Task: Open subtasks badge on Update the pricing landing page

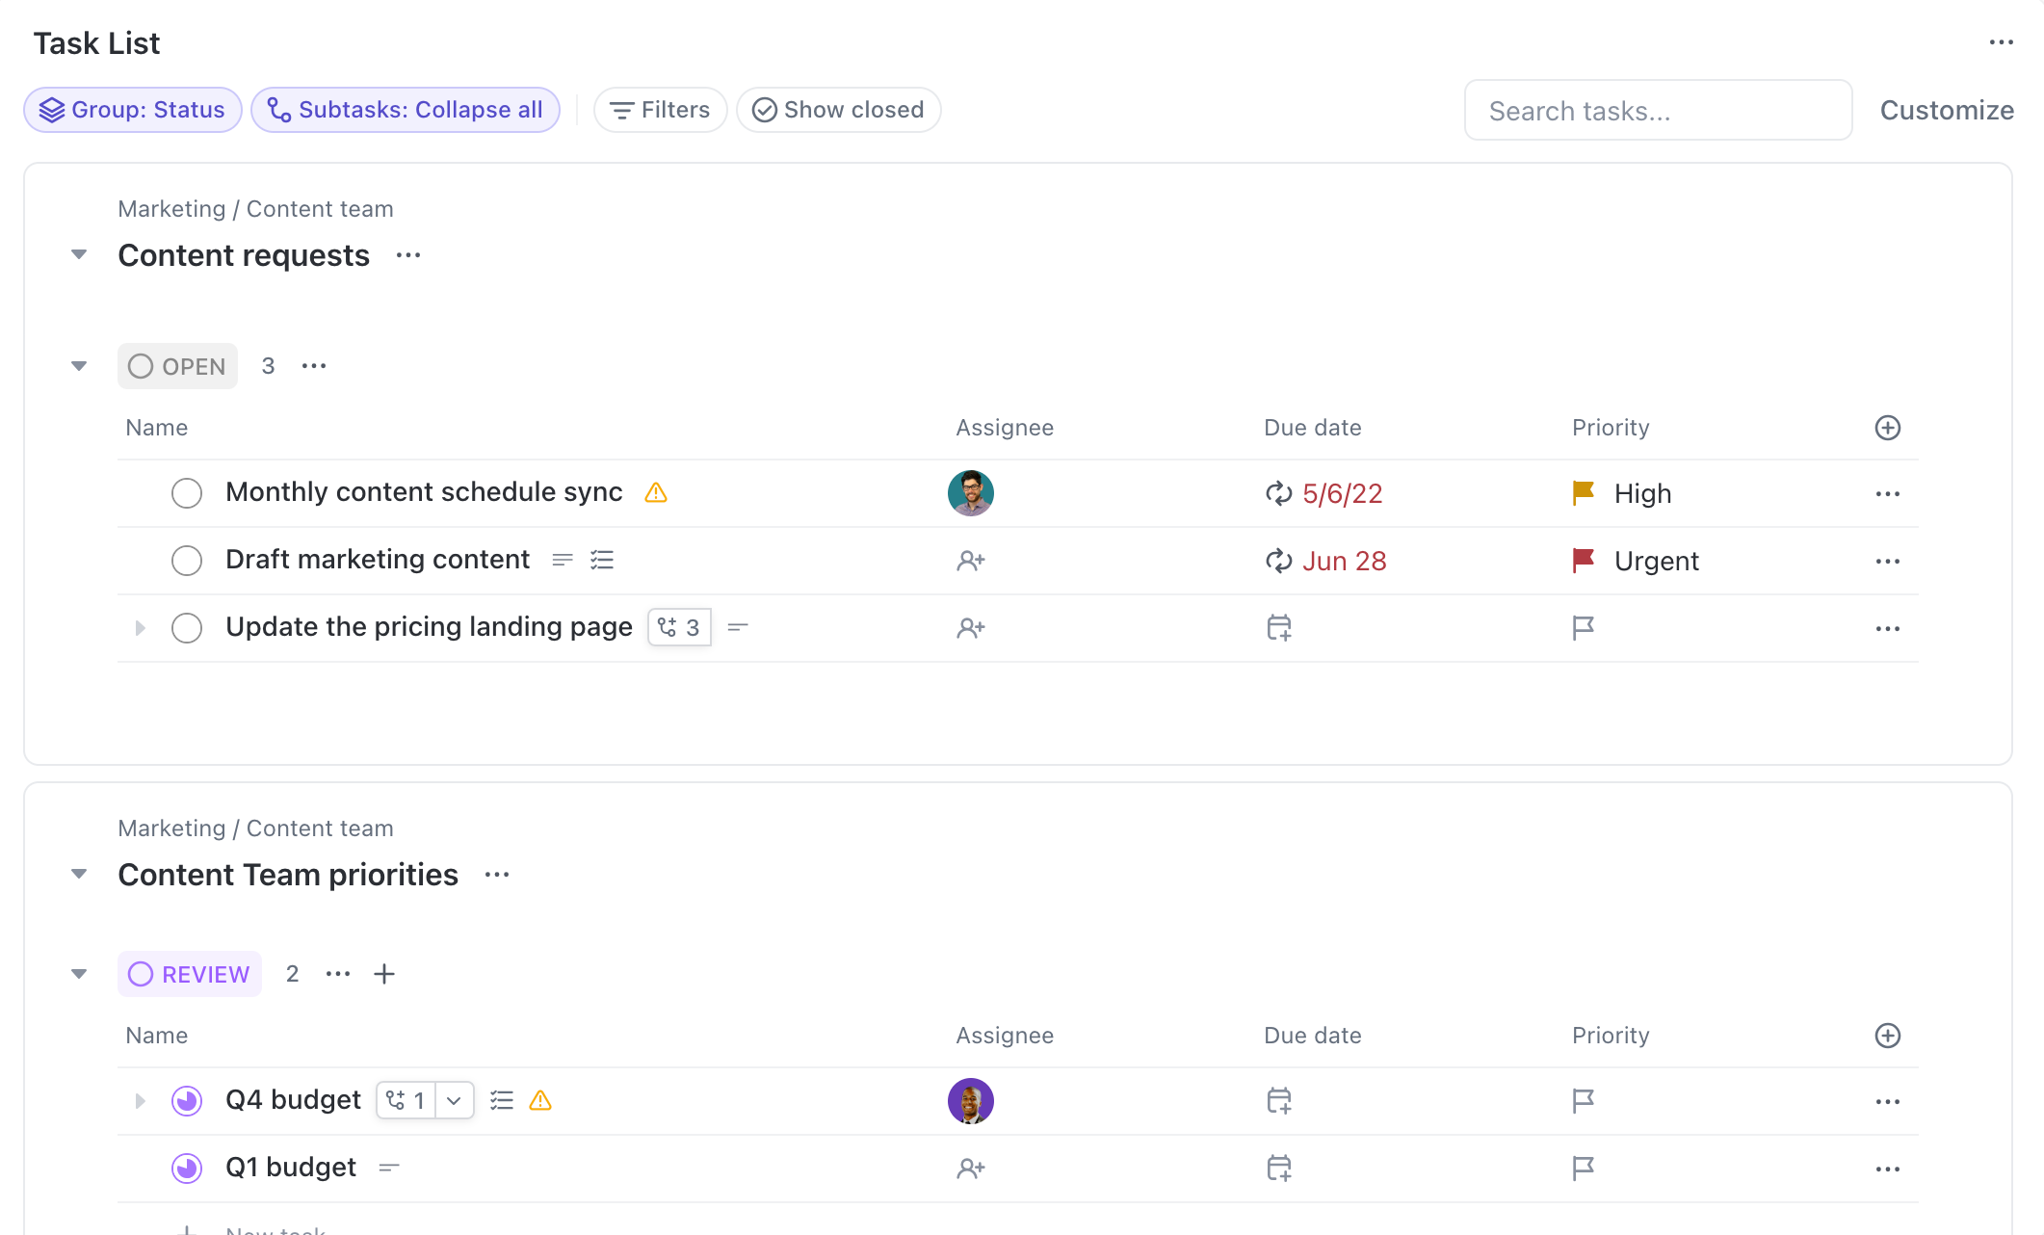Action: [679, 628]
